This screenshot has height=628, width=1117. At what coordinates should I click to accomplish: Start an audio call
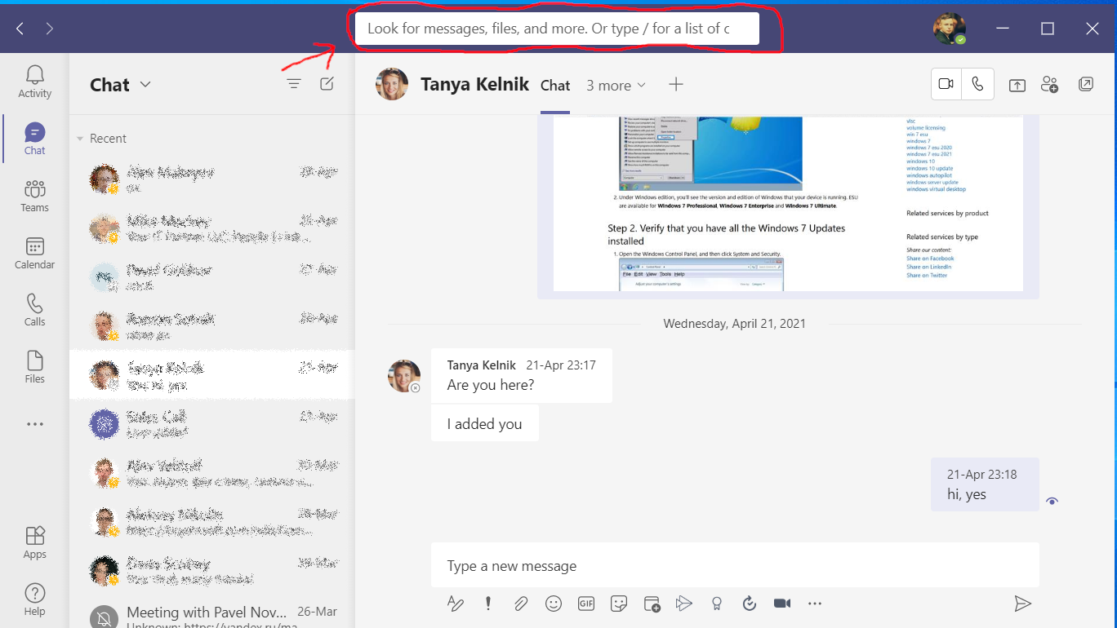tap(977, 84)
